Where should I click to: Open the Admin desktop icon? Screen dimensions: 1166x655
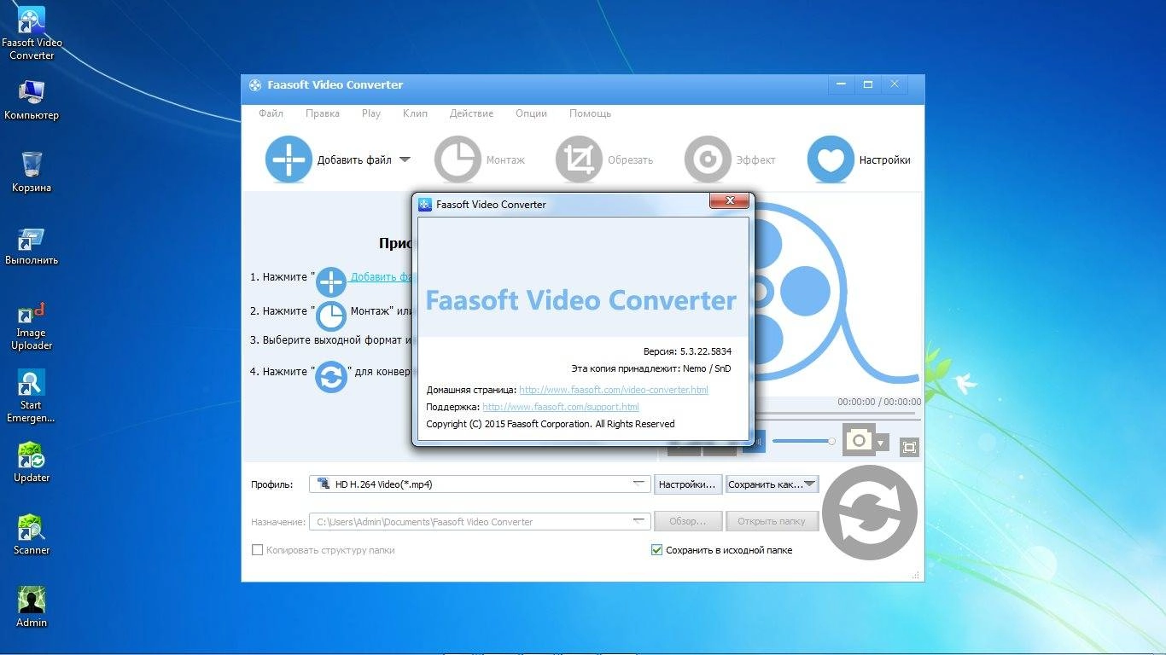32,607
